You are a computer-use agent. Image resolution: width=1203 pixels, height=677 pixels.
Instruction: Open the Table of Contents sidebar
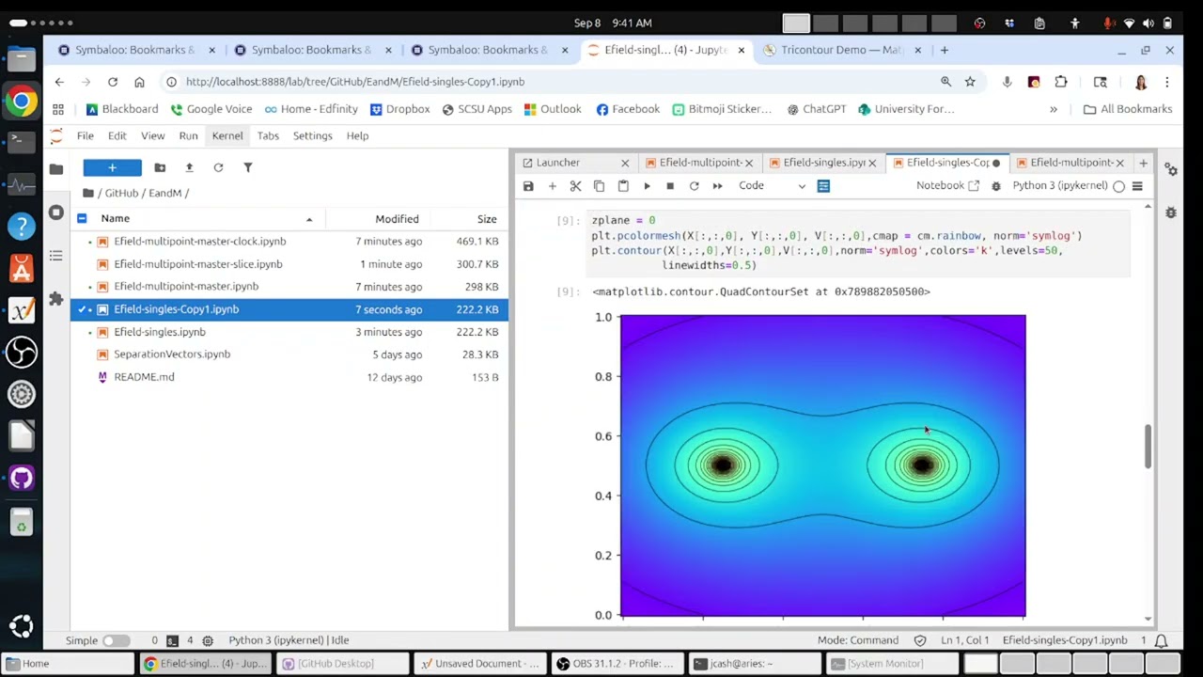point(56,256)
